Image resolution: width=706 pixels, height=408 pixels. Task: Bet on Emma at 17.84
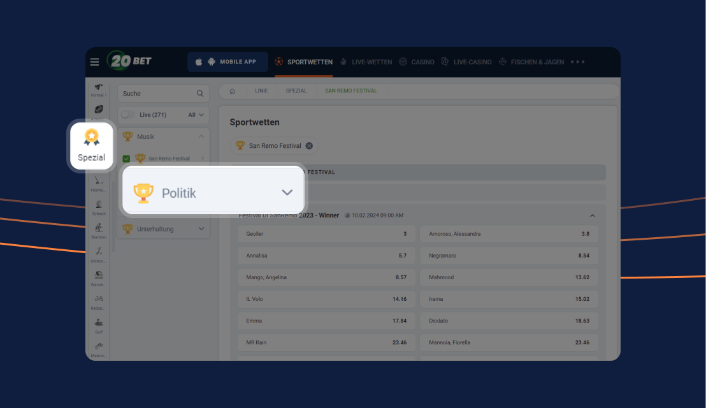pos(326,321)
